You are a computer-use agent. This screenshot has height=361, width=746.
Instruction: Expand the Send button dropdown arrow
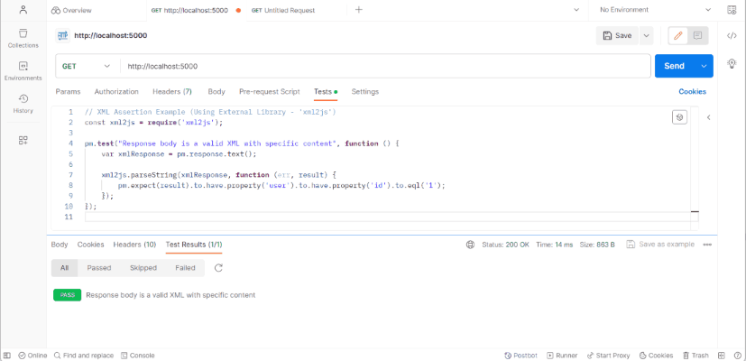705,66
